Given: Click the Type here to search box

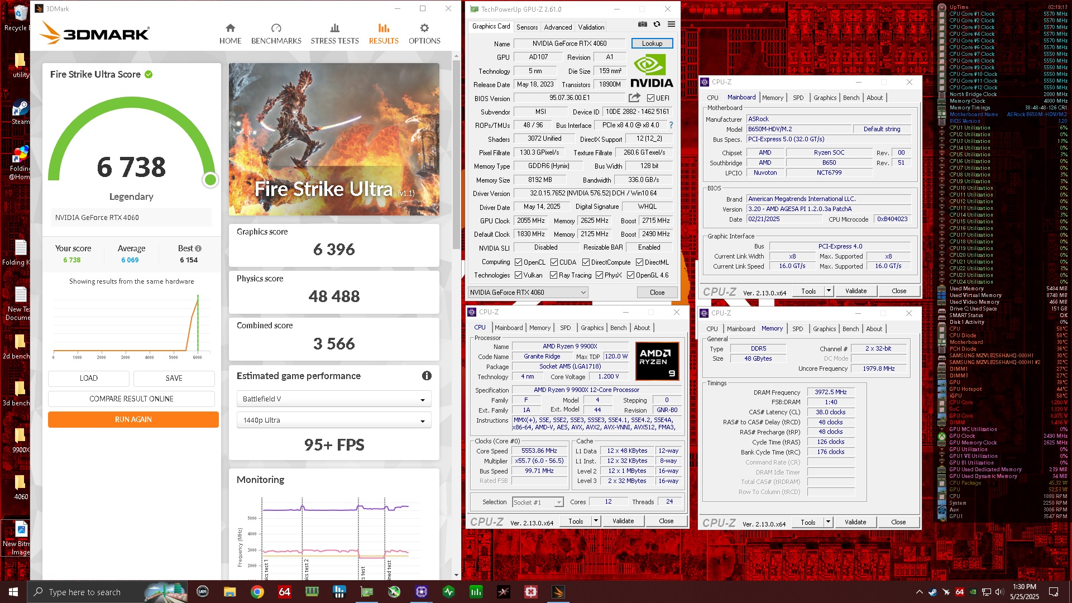Looking at the screenshot, I should coord(107,592).
